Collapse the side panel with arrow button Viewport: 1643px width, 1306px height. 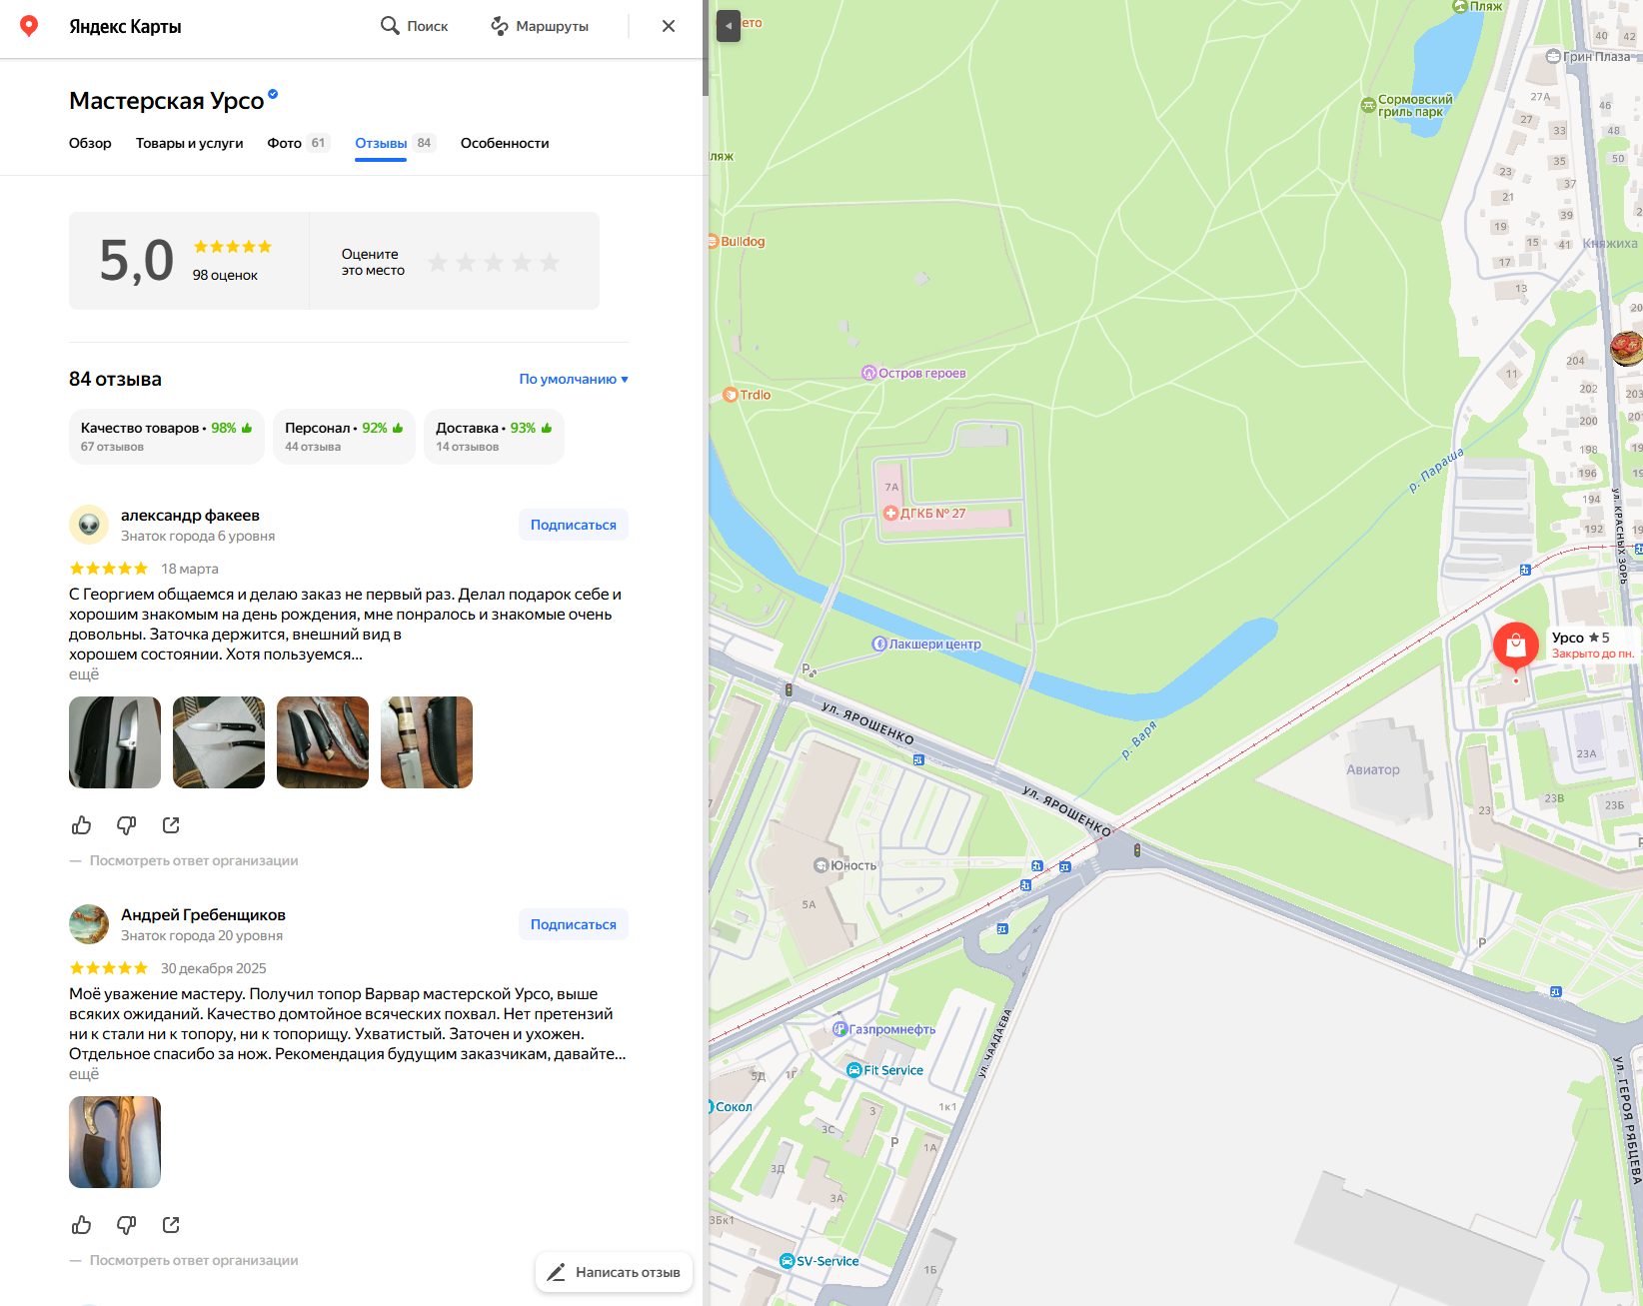click(x=729, y=26)
